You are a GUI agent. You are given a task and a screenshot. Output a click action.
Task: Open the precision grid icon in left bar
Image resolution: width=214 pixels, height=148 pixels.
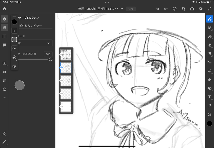(5, 36)
